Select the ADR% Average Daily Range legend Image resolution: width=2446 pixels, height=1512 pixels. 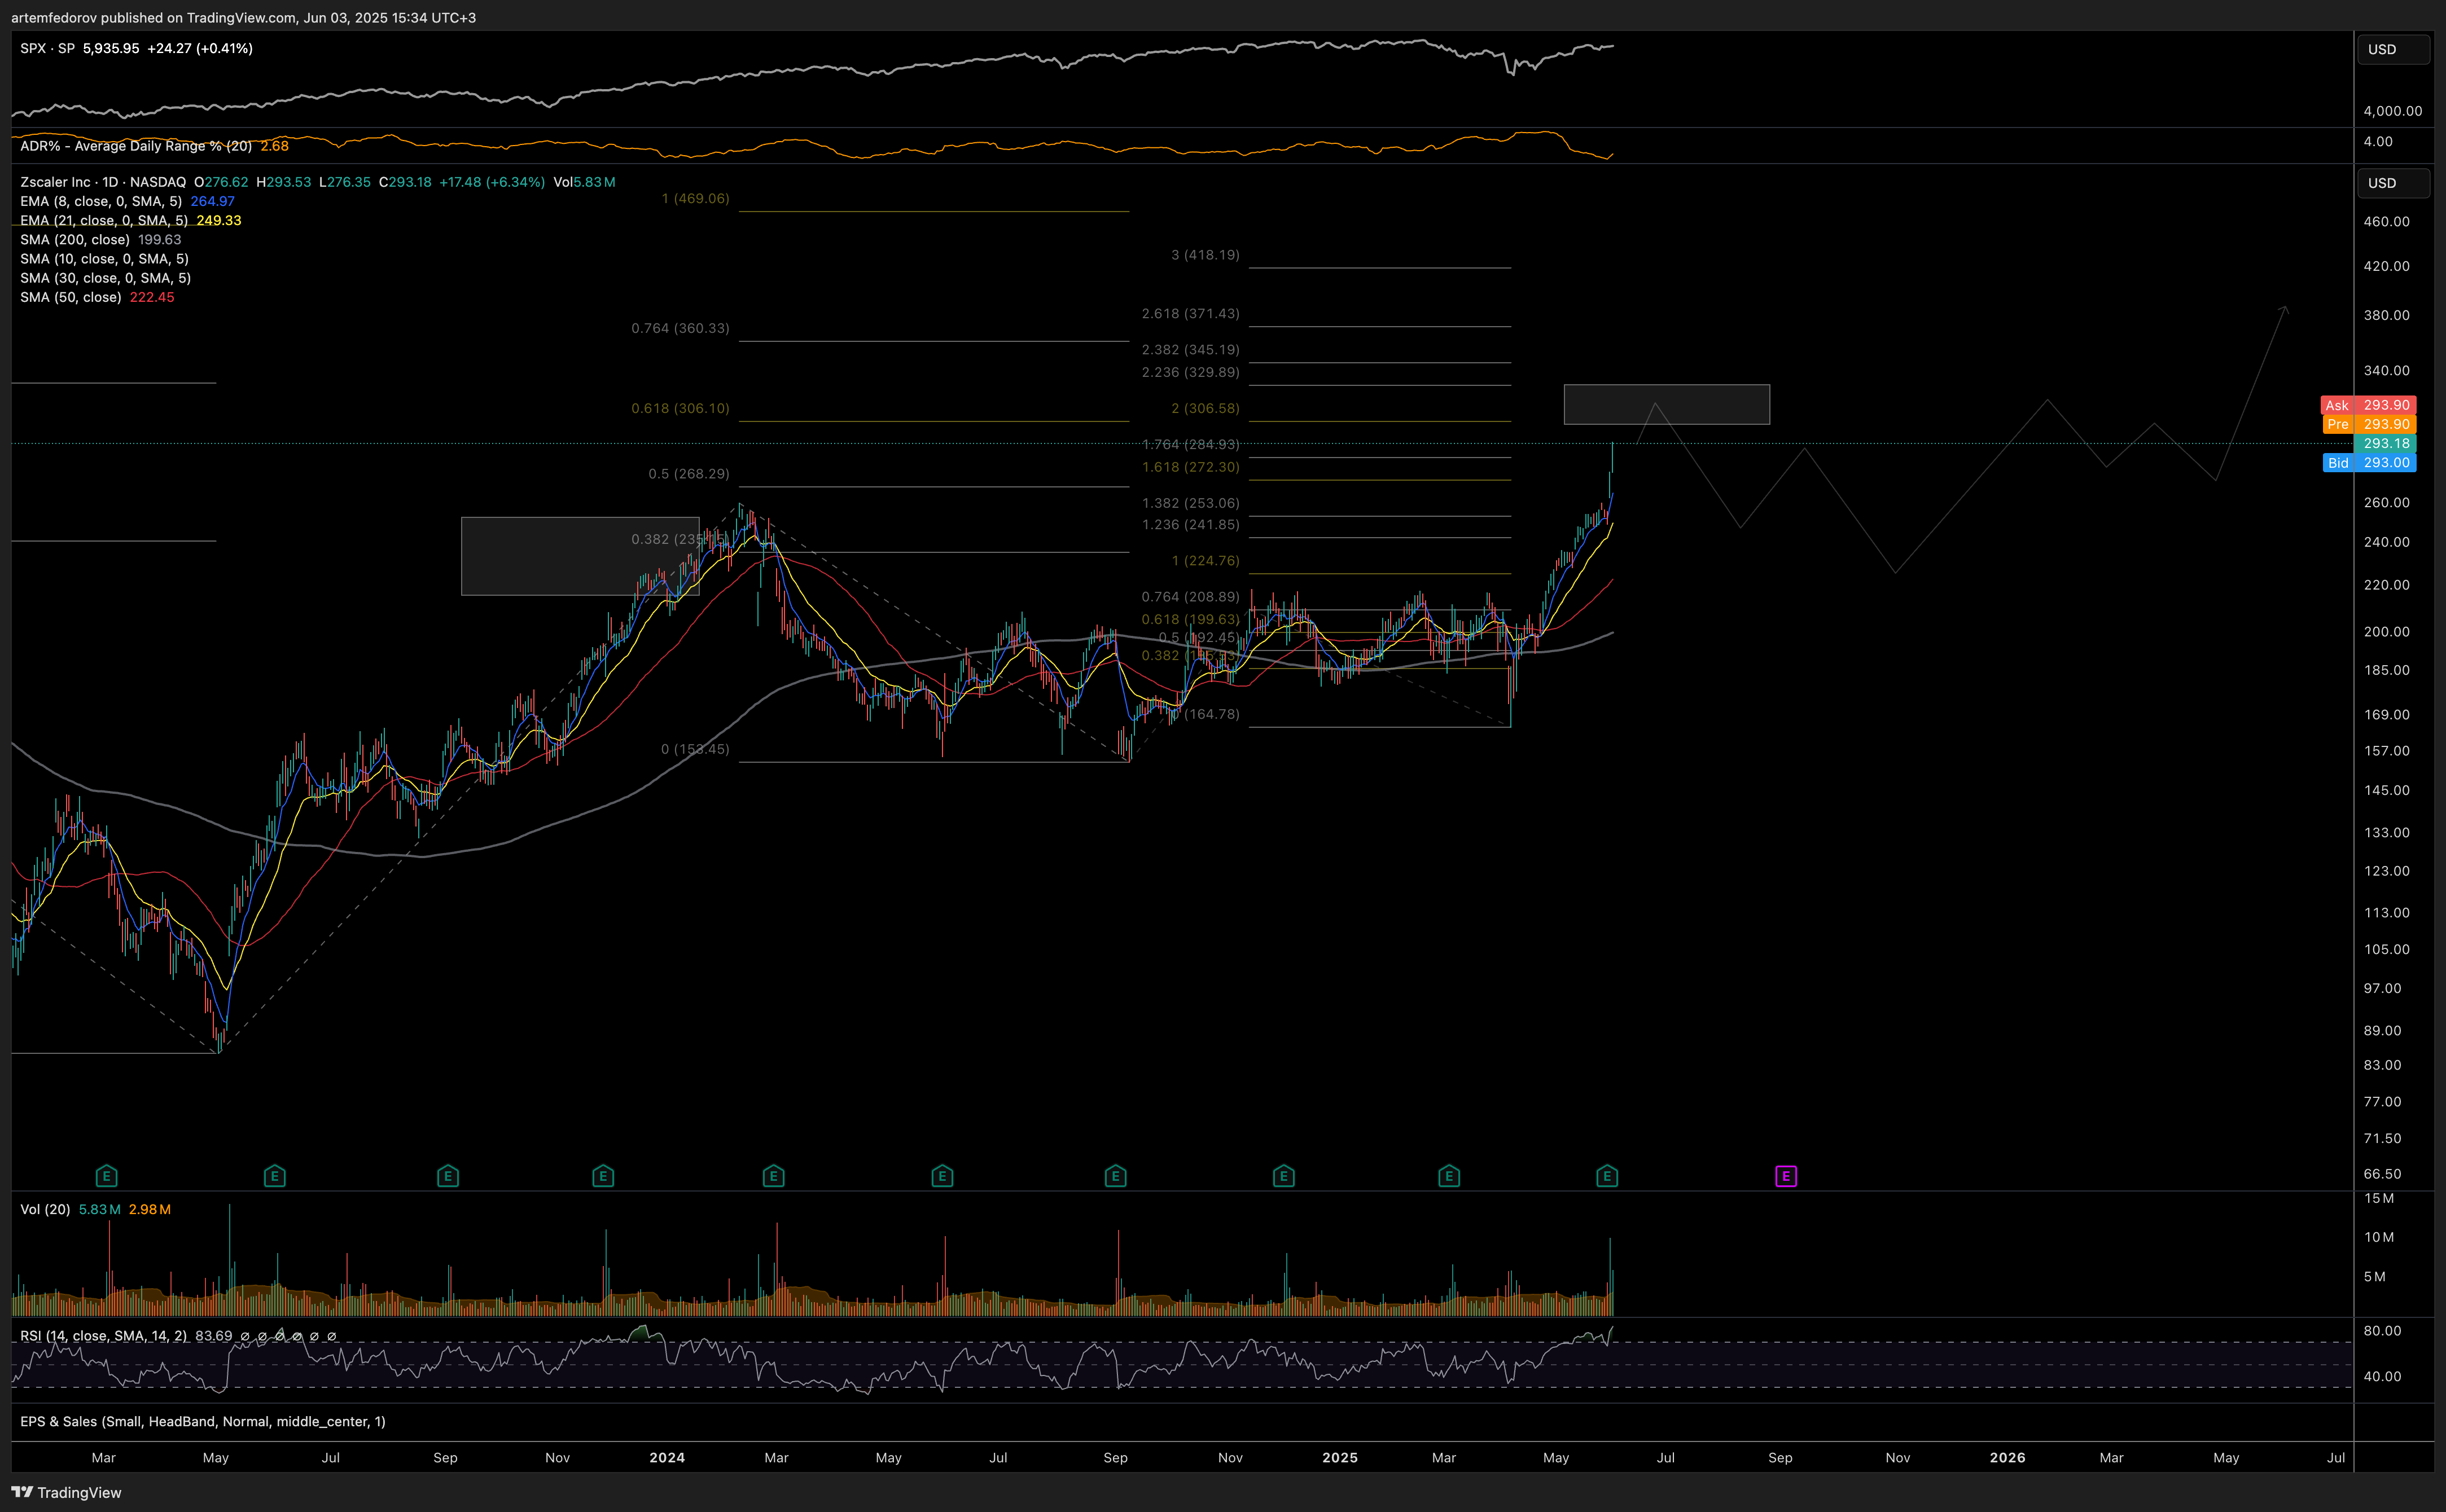136,146
